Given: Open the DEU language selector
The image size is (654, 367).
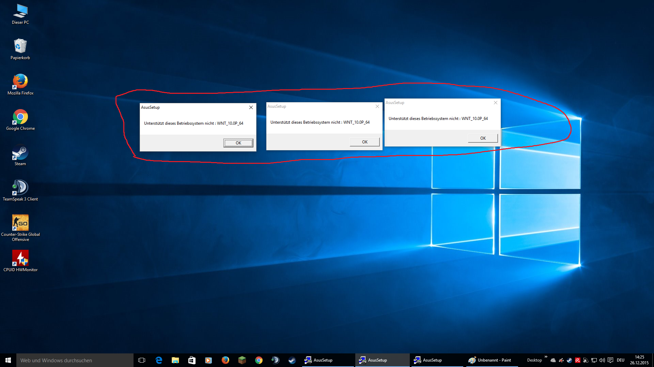Looking at the screenshot, I should tap(620, 360).
